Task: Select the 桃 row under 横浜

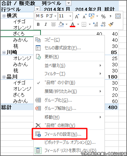Action: coord(16,46)
